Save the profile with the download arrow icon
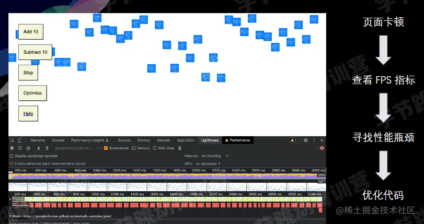The height and width of the screenshot is (224, 424). 47,148
